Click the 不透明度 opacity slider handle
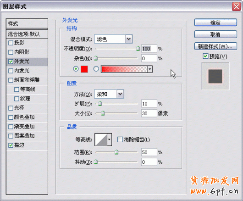Screen dimensions: 243x201 click(138, 49)
